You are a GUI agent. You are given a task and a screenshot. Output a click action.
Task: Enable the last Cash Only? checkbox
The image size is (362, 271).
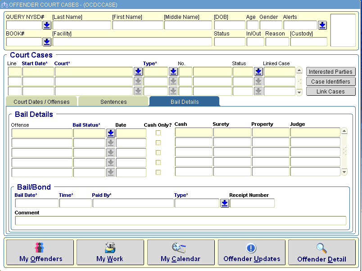[158, 172]
